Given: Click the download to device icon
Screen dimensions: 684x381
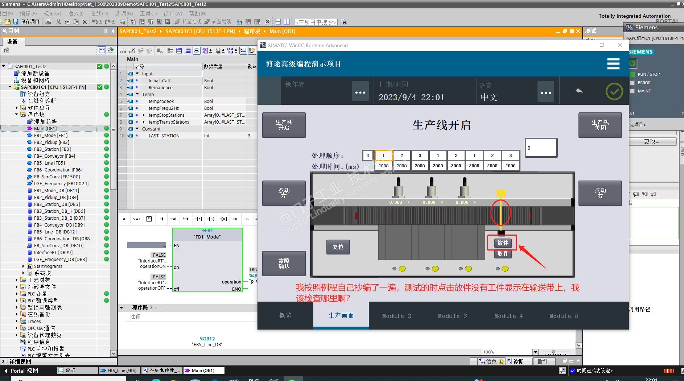Looking at the screenshot, I should click(x=142, y=22).
